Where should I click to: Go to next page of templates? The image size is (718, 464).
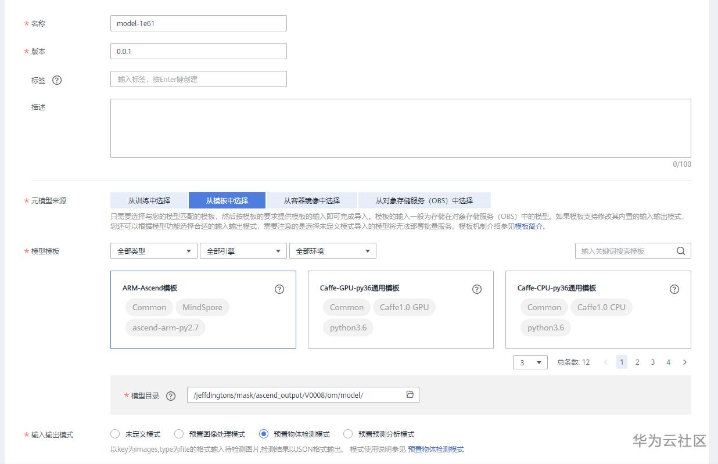[685, 362]
